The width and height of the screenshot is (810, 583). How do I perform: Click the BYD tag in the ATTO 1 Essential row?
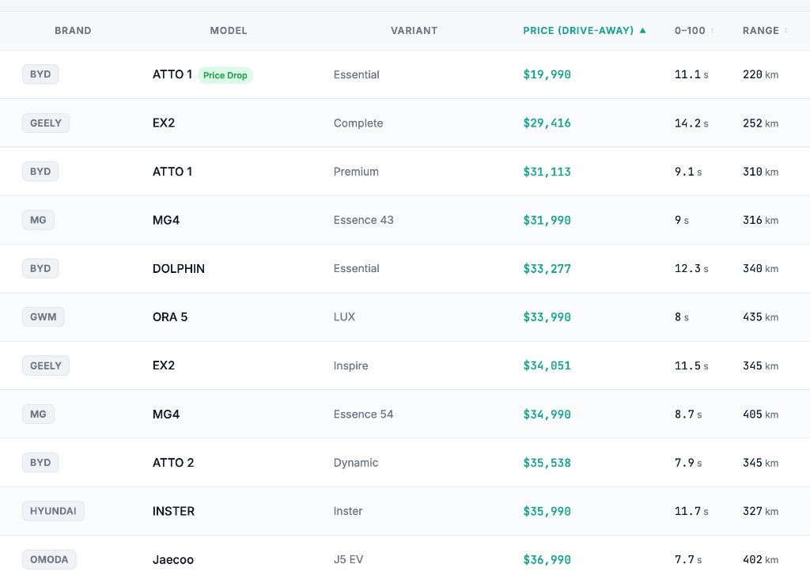[x=40, y=74]
